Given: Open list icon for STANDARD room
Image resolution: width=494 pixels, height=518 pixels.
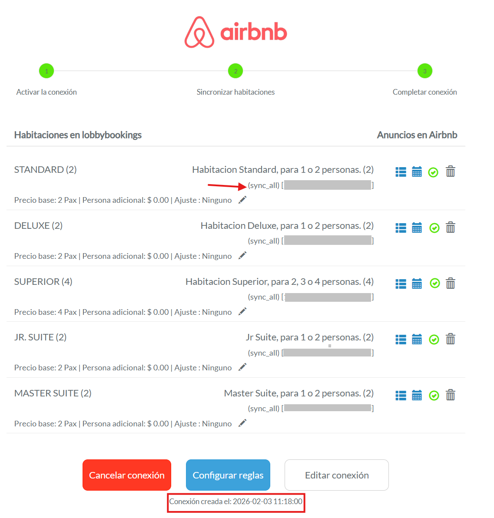Looking at the screenshot, I should [x=401, y=172].
